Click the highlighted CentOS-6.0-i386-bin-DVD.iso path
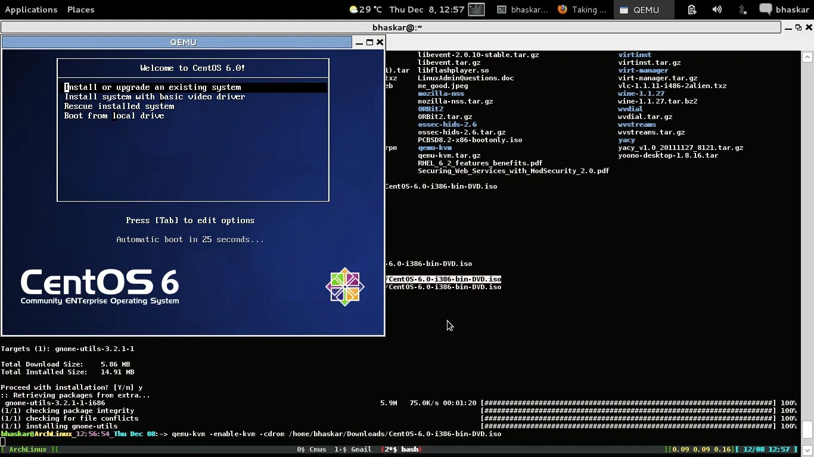The width and height of the screenshot is (814, 457). click(x=443, y=279)
